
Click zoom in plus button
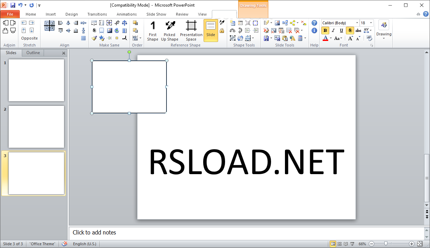412,244
